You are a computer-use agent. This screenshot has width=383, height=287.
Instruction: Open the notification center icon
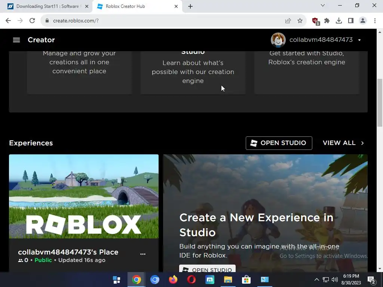point(371,280)
